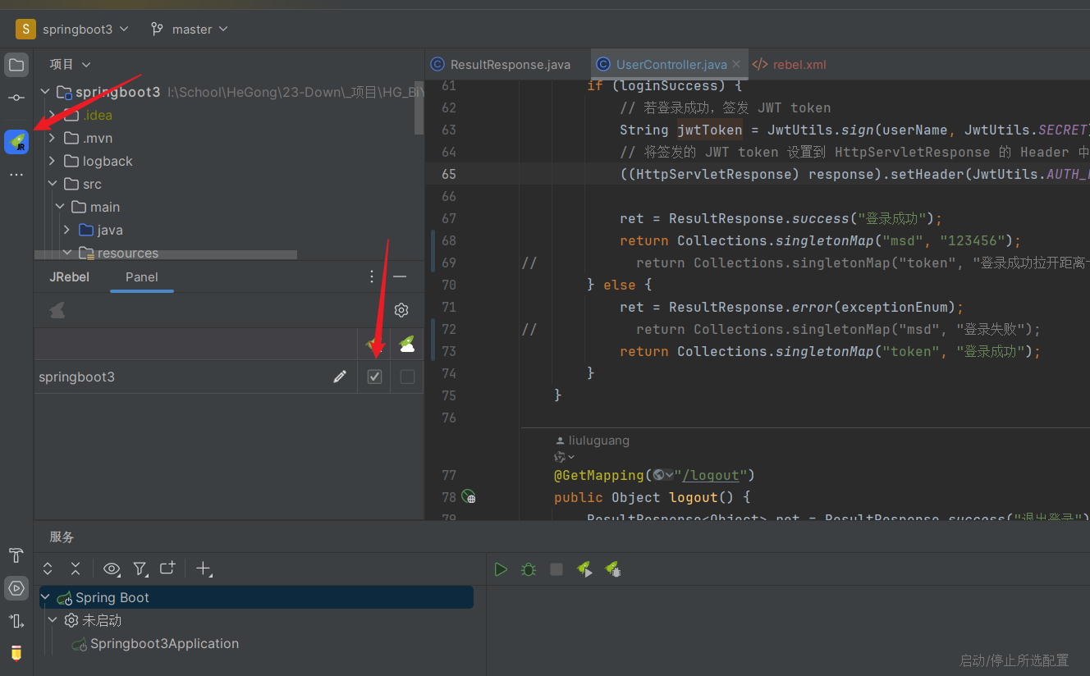Open the 项目 view selector dropdown
Screen dimensions: 1090x676
click(x=71, y=64)
